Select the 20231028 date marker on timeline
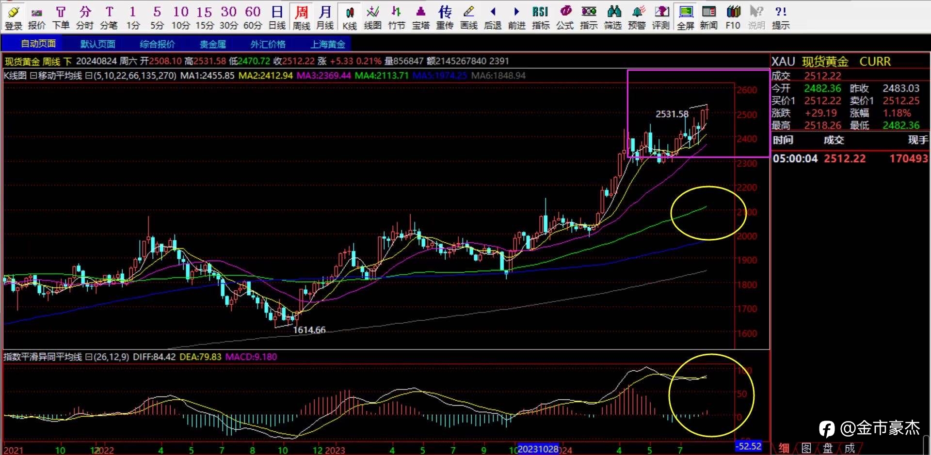Image resolution: width=931 pixels, height=455 pixels. pyautogui.click(x=538, y=449)
